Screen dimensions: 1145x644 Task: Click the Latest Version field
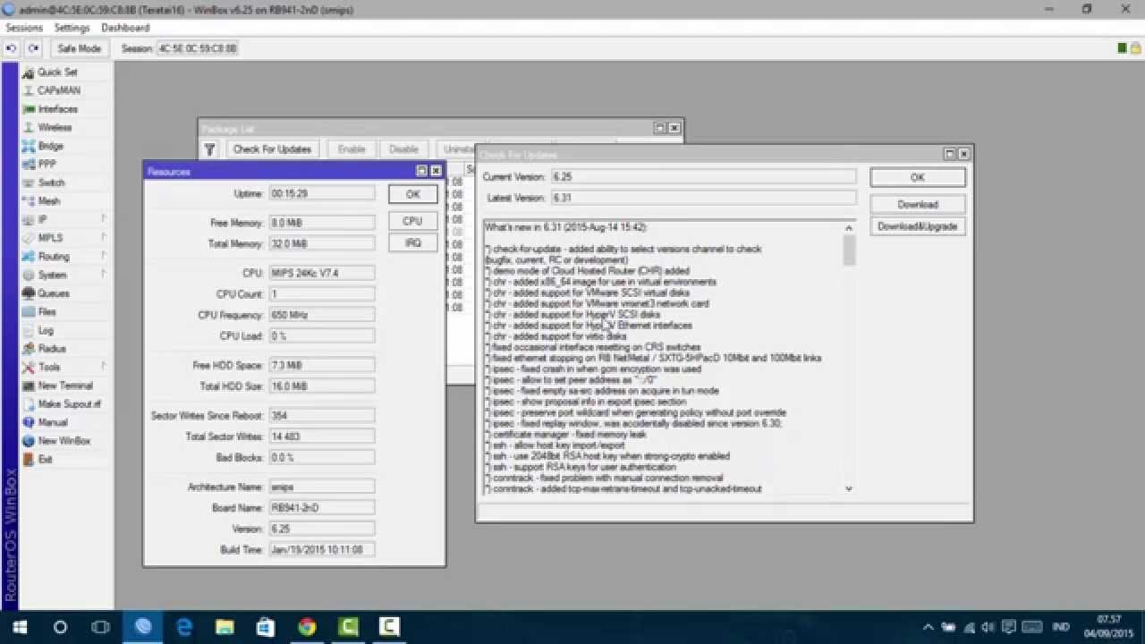[x=702, y=198]
